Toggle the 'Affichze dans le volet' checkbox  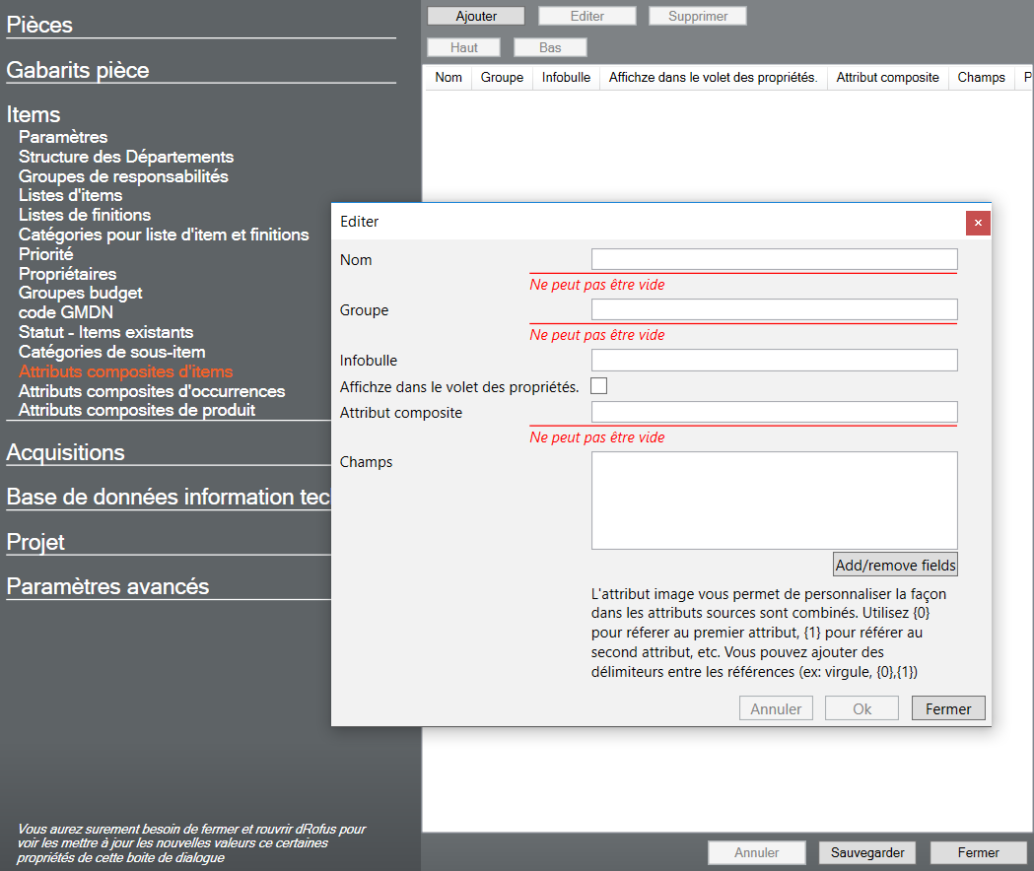pyautogui.click(x=598, y=386)
